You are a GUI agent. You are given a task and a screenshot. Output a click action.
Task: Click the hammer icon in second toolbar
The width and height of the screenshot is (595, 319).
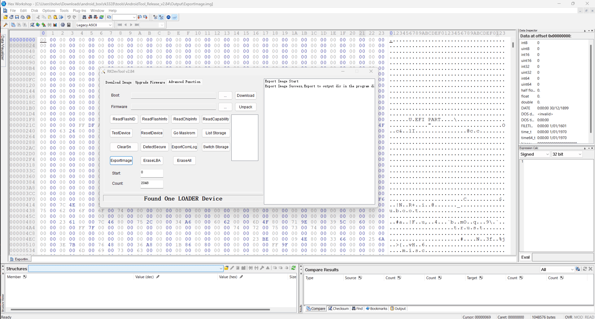5,25
